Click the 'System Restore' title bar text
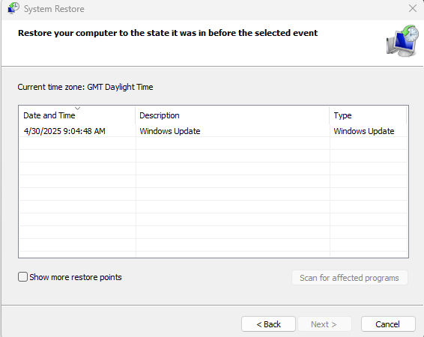Viewport: 424px width, 337px height. tap(54, 9)
